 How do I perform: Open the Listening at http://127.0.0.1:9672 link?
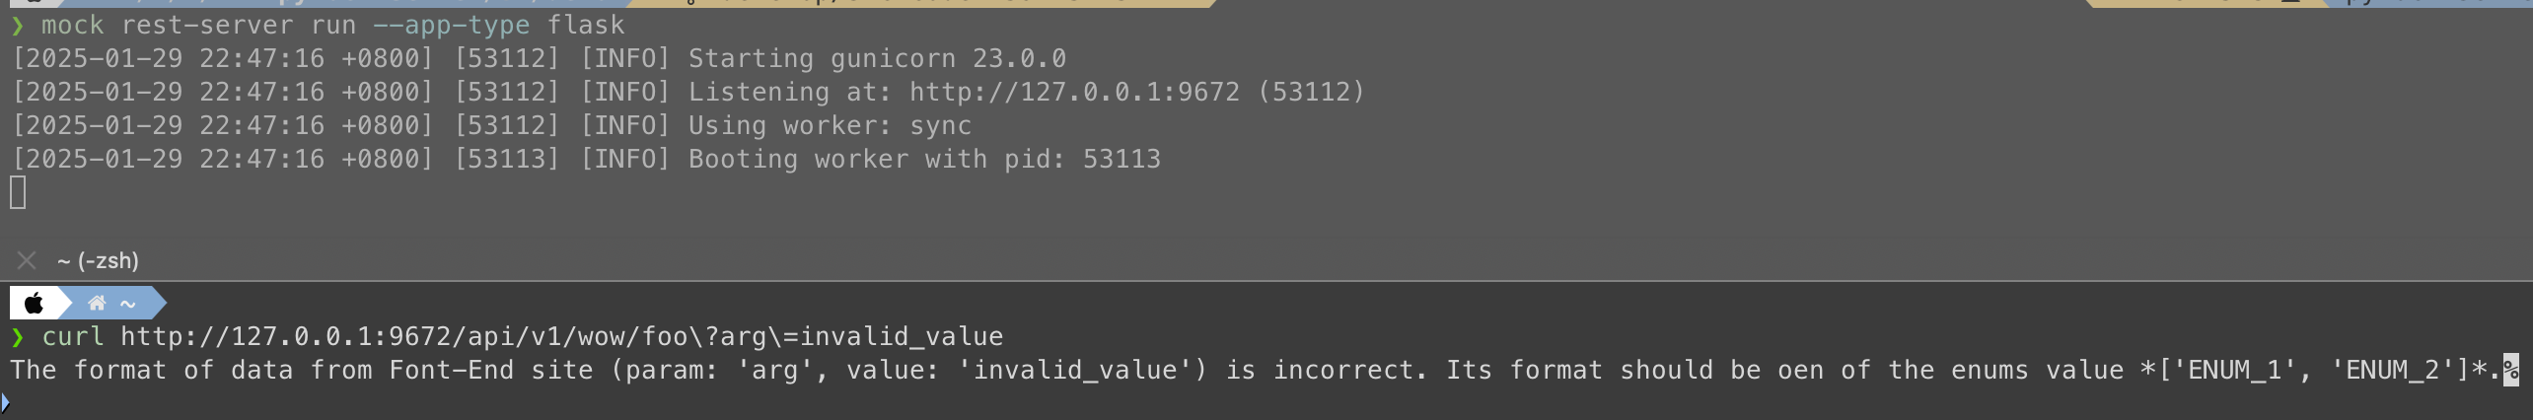[x=1074, y=92]
